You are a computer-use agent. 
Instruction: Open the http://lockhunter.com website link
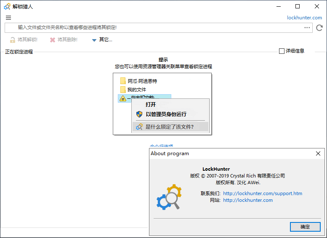click(248, 200)
